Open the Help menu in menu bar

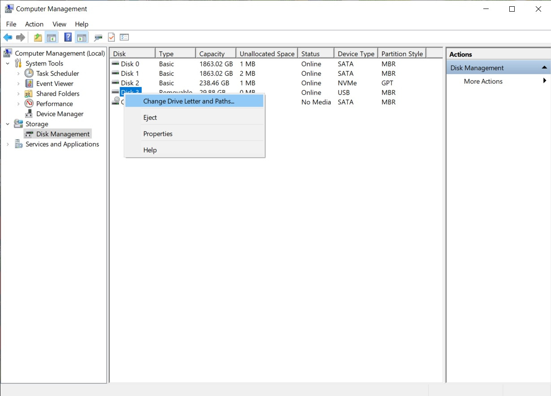tap(82, 24)
